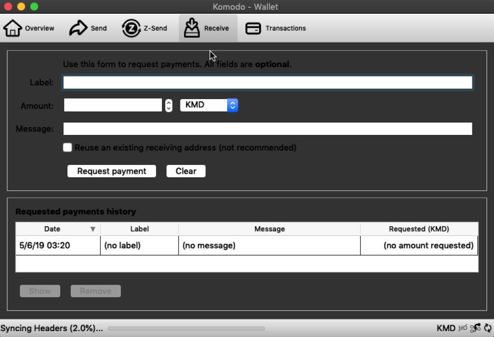Viewport: 494px width, 337px height.
Task: Click the Send arrow icon
Action: coord(78,28)
